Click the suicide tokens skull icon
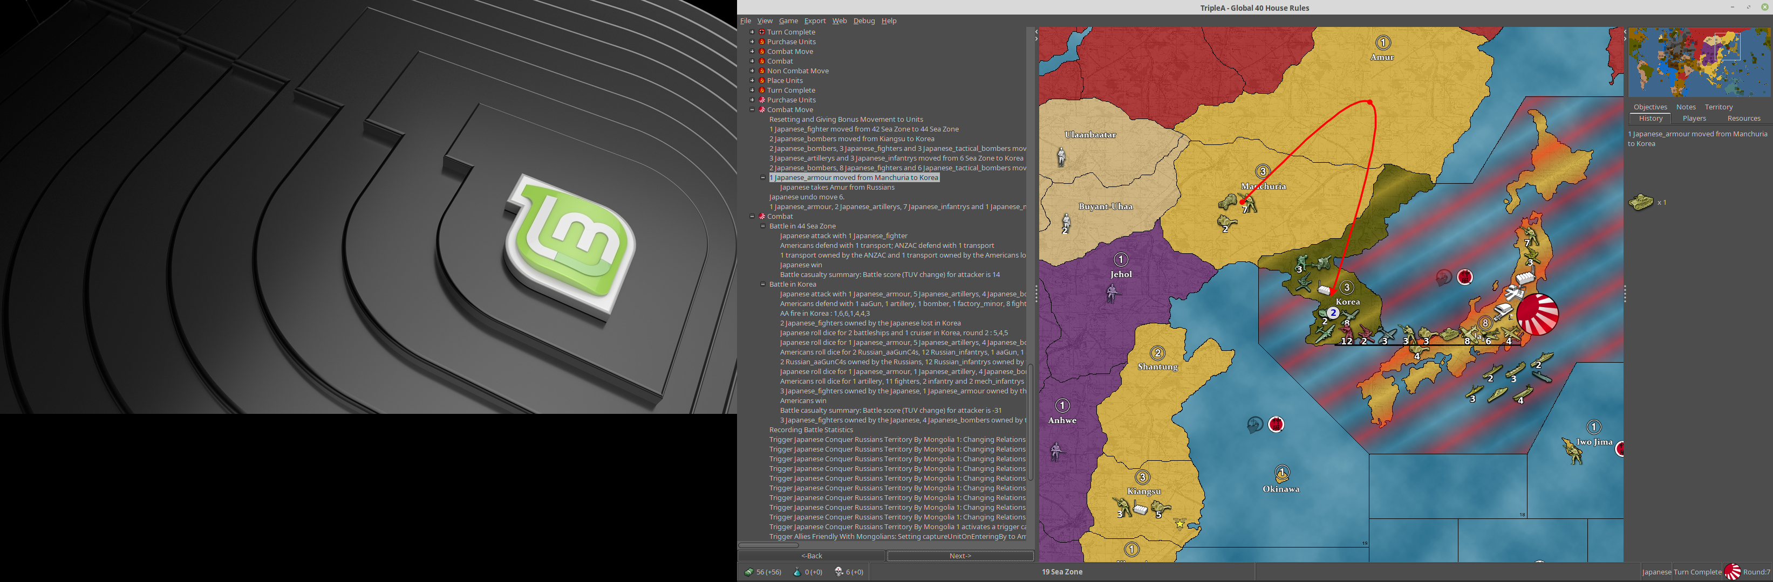 (x=838, y=572)
